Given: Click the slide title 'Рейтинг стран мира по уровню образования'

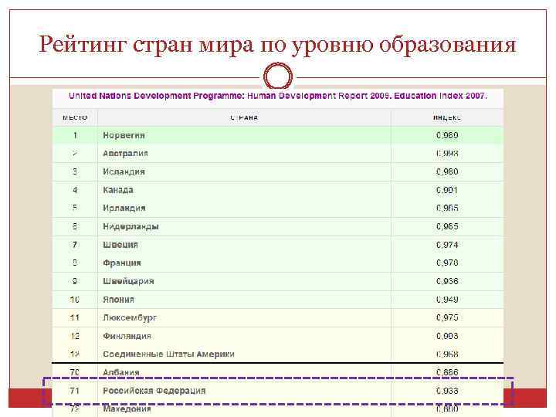Looking at the screenshot, I should [x=277, y=45].
